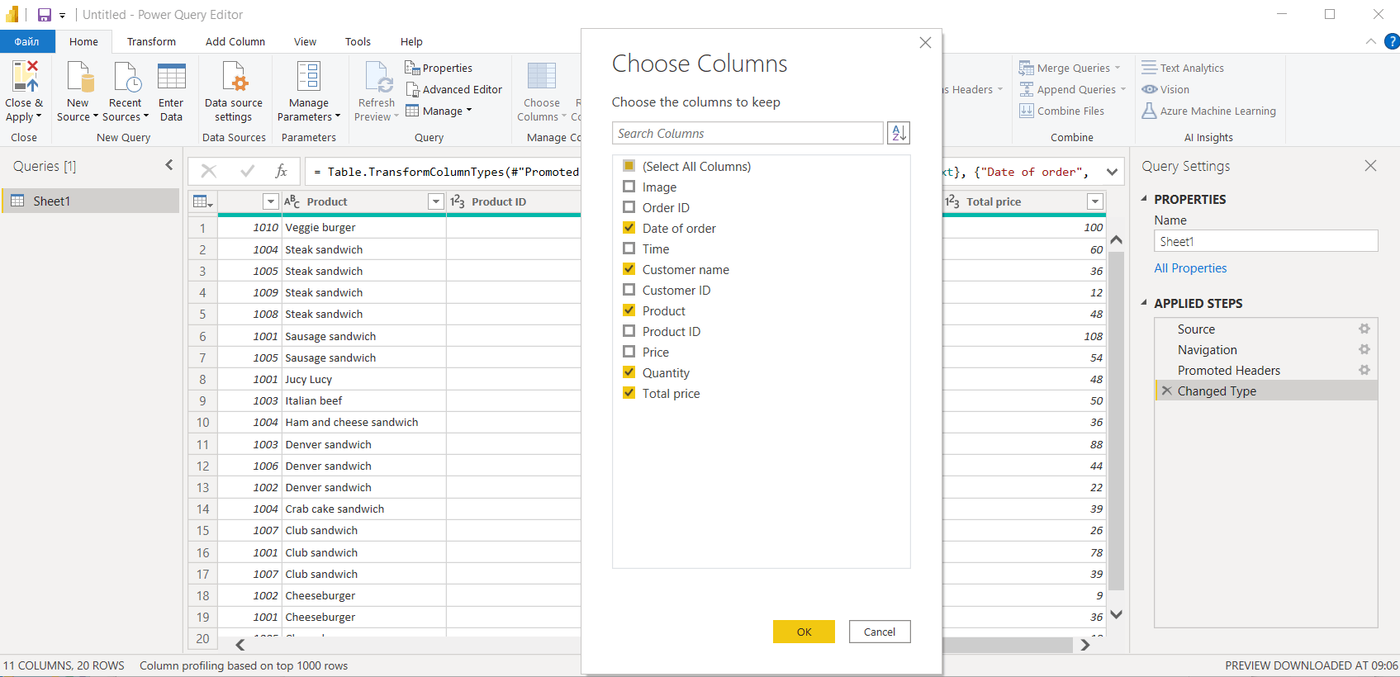The width and height of the screenshot is (1400, 677).
Task: Uncheck the Customer name checkbox
Action: tap(629, 269)
